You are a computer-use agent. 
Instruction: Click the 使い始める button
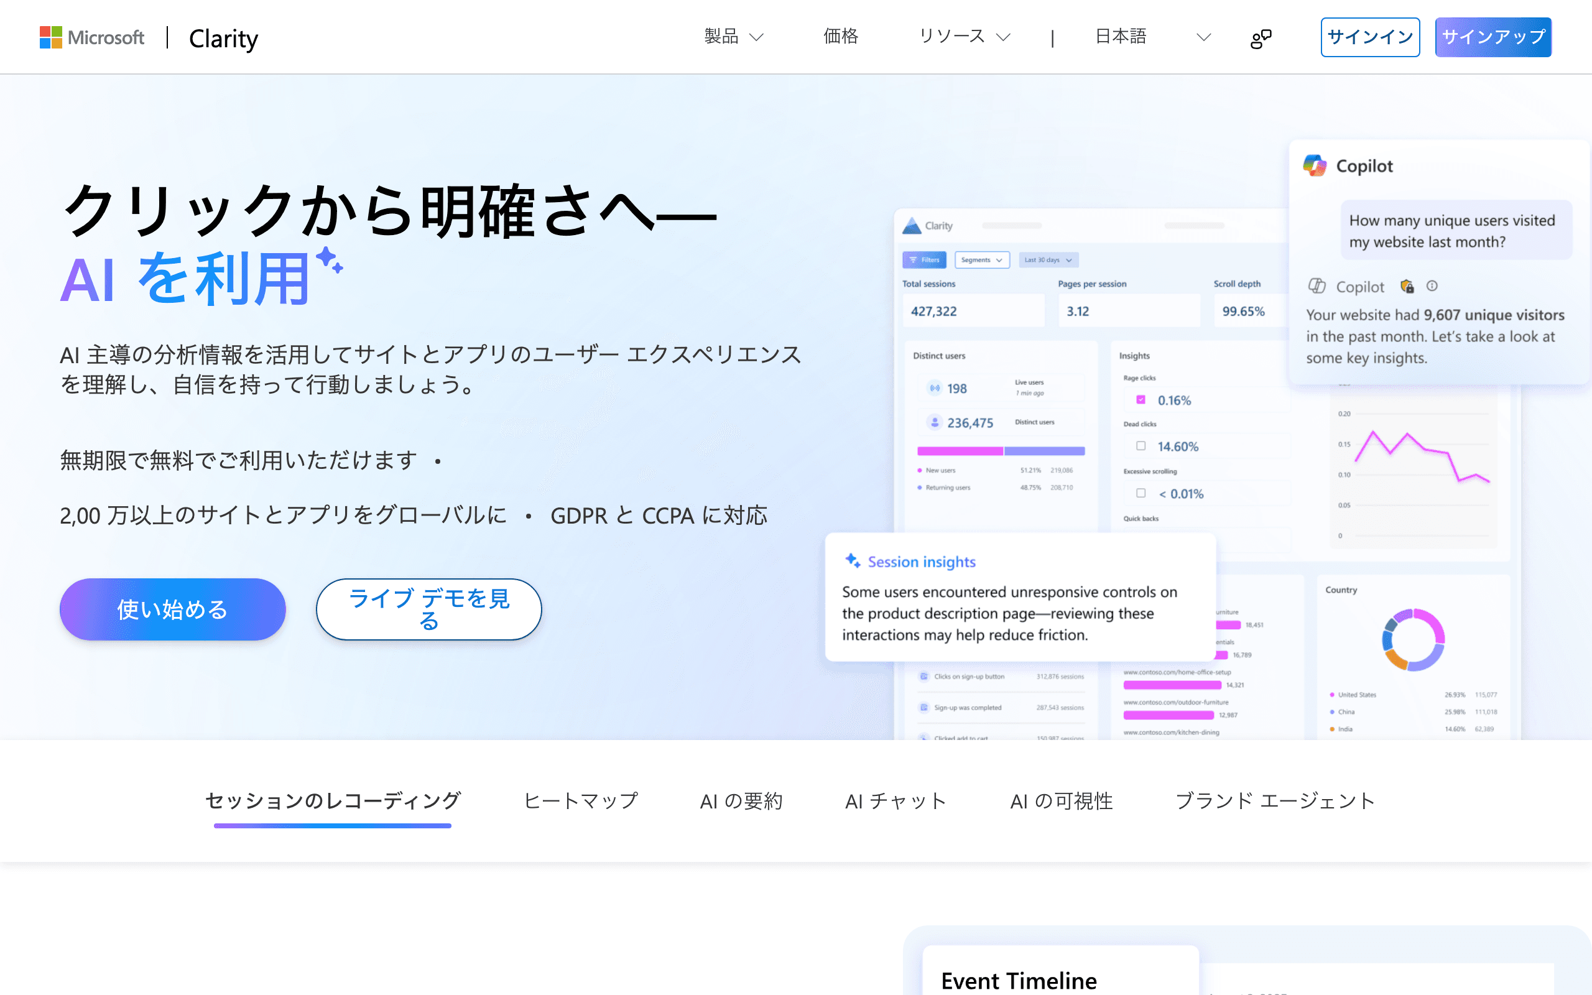click(x=172, y=609)
